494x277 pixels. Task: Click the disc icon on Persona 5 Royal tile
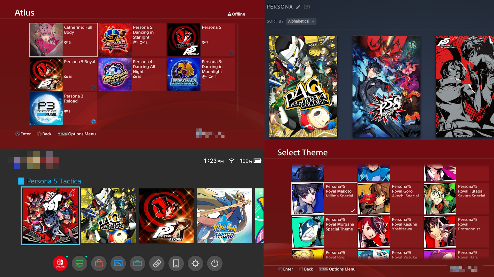click(x=93, y=87)
